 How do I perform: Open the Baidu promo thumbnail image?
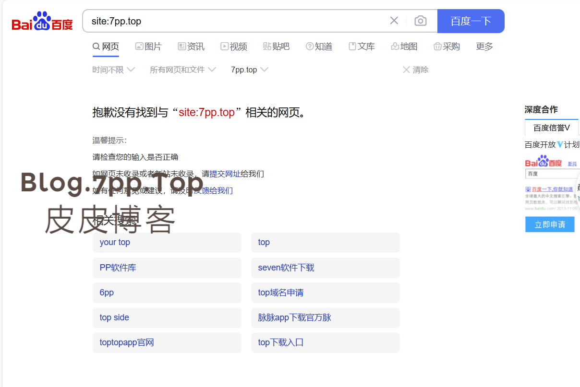point(552,182)
